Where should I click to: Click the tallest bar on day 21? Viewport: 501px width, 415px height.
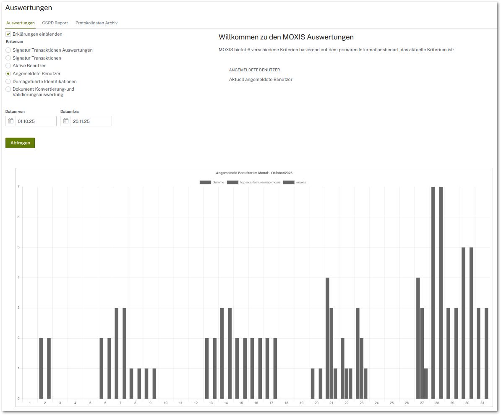pyautogui.click(x=327, y=338)
